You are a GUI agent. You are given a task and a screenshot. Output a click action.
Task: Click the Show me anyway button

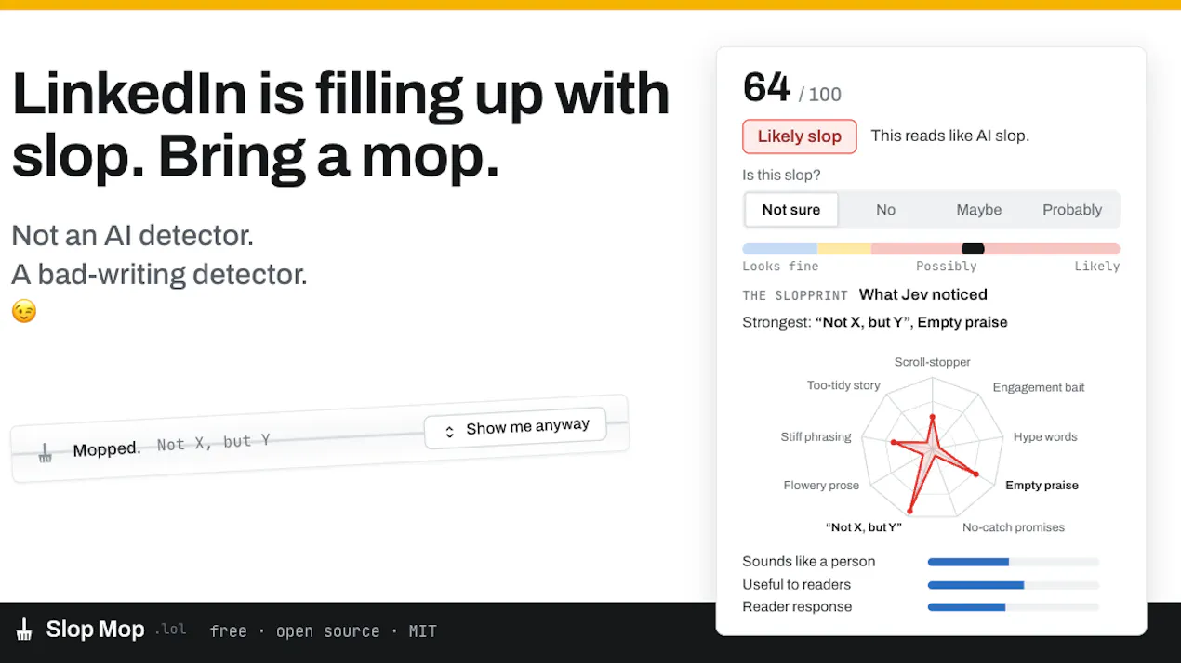click(x=515, y=428)
